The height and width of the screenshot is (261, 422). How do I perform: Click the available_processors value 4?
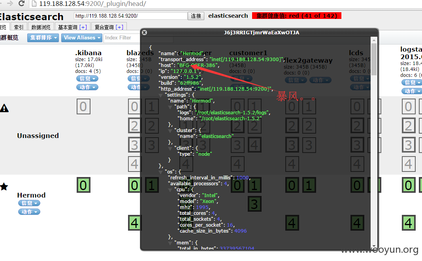click(226, 184)
